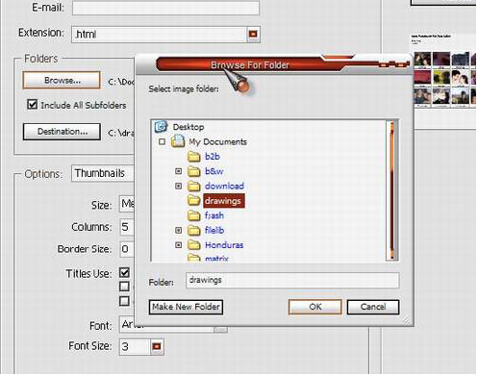Screen dimensions: 478x375
Task: Enable the second Titles Use checkbox
Action: [124, 287]
